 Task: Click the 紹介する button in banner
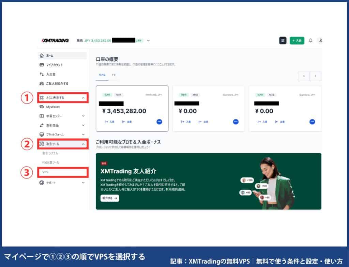110,198
